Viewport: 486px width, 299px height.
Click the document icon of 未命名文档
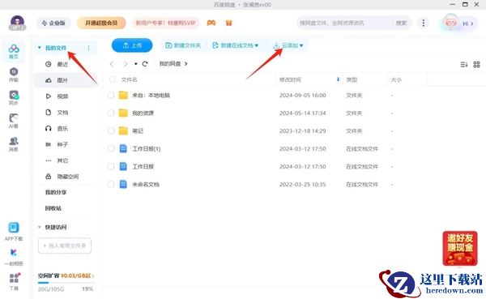point(123,184)
